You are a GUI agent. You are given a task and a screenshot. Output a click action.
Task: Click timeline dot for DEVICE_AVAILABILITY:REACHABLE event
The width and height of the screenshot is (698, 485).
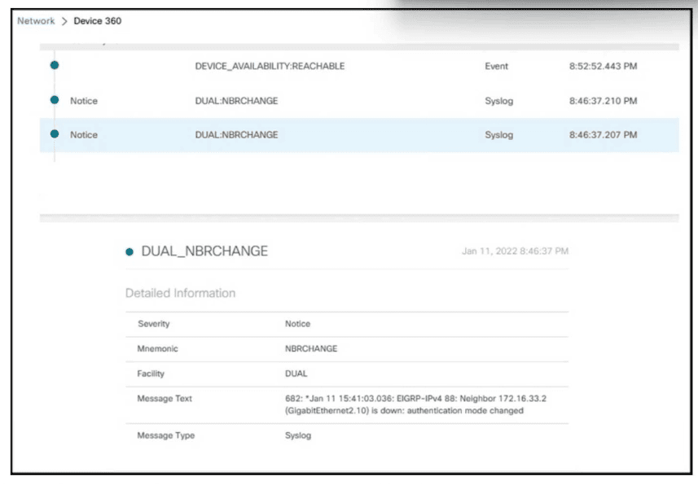(x=55, y=66)
